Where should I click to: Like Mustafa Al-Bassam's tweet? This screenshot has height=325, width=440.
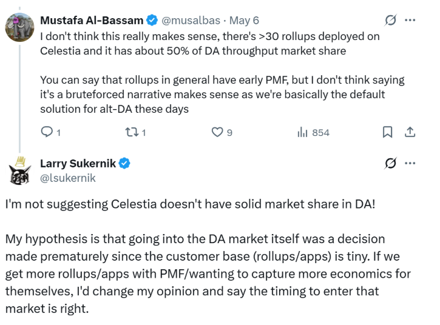[x=217, y=132]
